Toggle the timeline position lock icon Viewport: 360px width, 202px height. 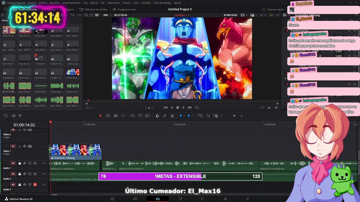(x=172, y=116)
